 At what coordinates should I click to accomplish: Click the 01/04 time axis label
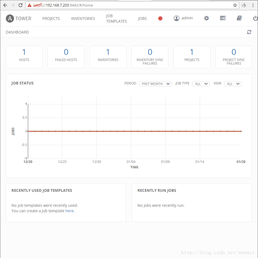click(x=131, y=162)
